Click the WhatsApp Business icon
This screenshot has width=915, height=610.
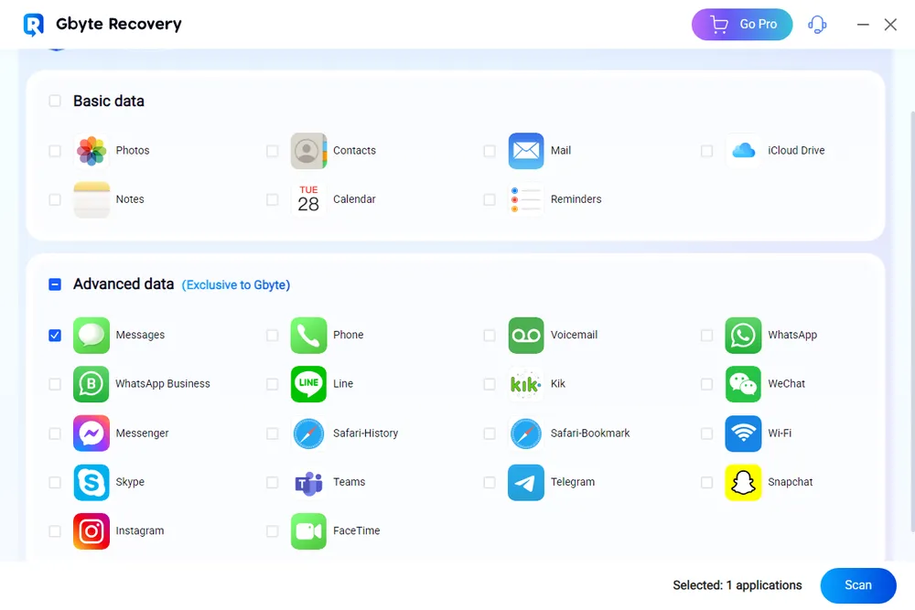click(x=91, y=384)
